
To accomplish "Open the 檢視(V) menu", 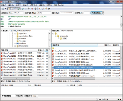I will coord(18,5).
